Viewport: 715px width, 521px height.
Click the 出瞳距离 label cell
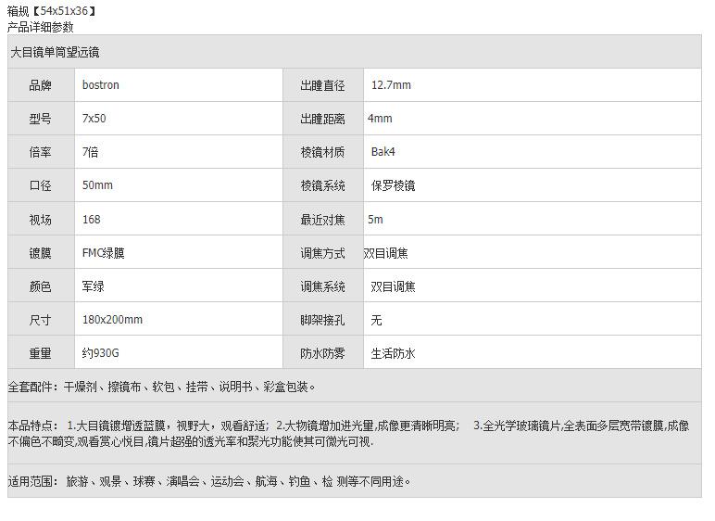point(322,119)
